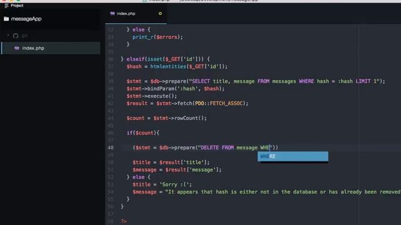Viewport: 401px width, 225px height.
Task: Click the messageApp folder icon
Action: (x=6, y=19)
